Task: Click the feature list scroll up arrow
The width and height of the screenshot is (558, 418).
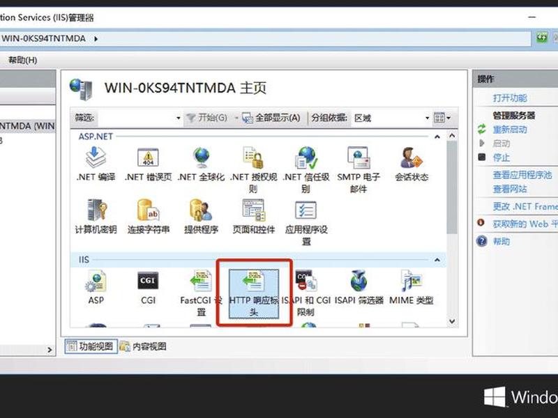Action: [x=452, y=136]
